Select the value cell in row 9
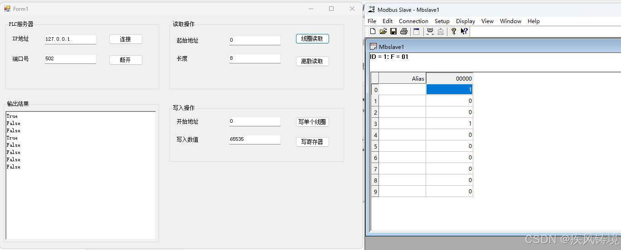The image size is (621, 250). click(x=449, y=192)
